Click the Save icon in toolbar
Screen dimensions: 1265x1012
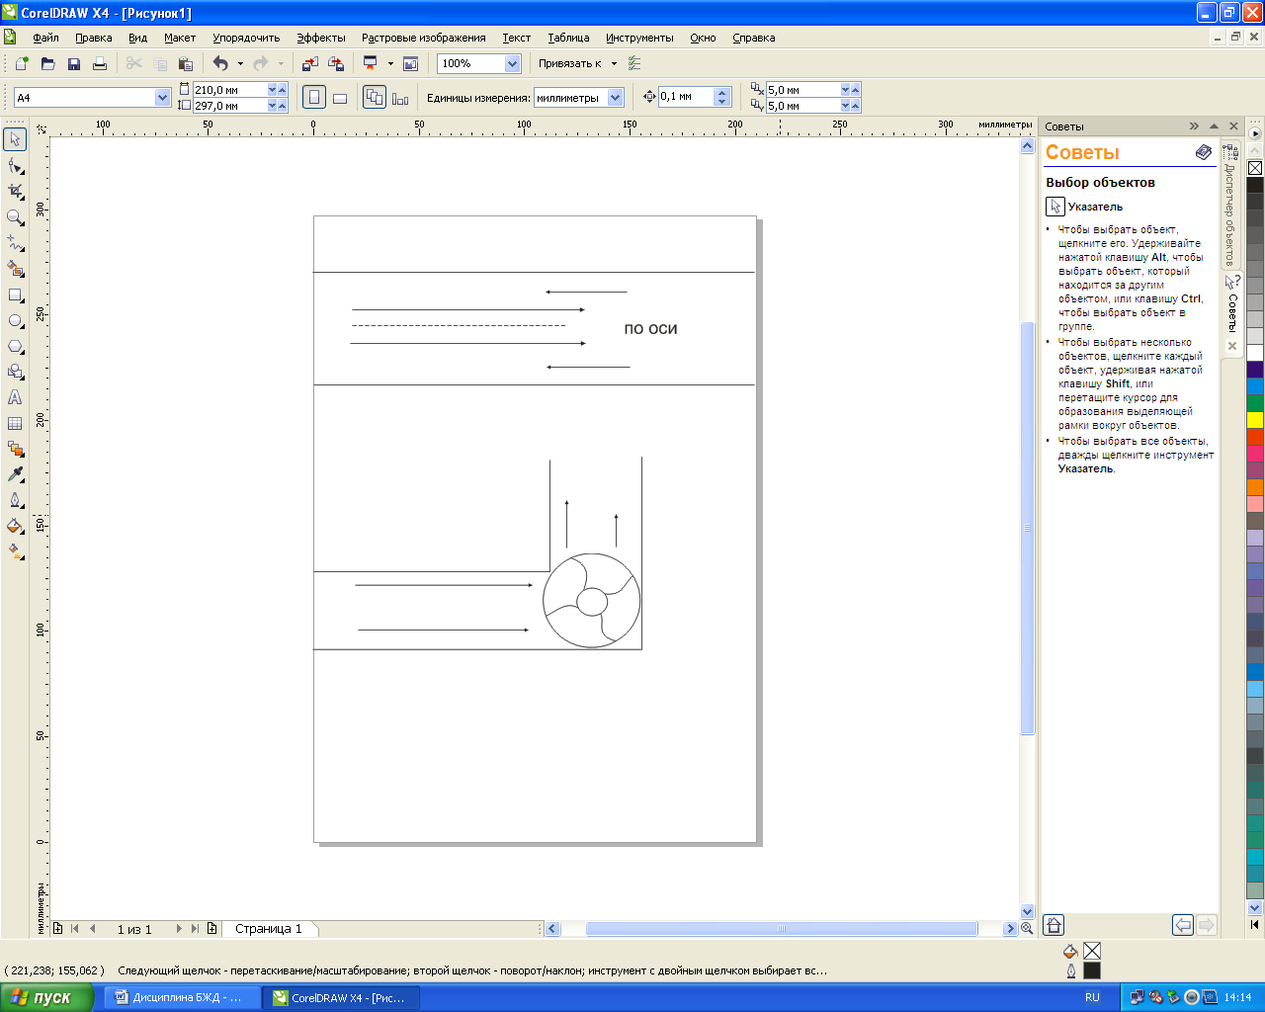[74, 63]
